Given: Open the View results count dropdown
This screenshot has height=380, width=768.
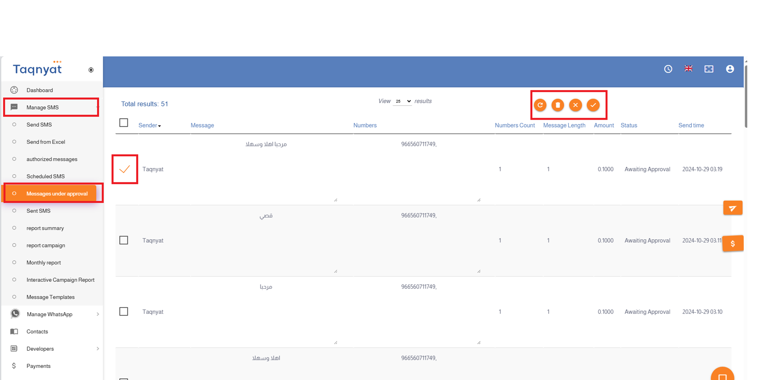Looking at the screenshot, I should pos(403,101).
